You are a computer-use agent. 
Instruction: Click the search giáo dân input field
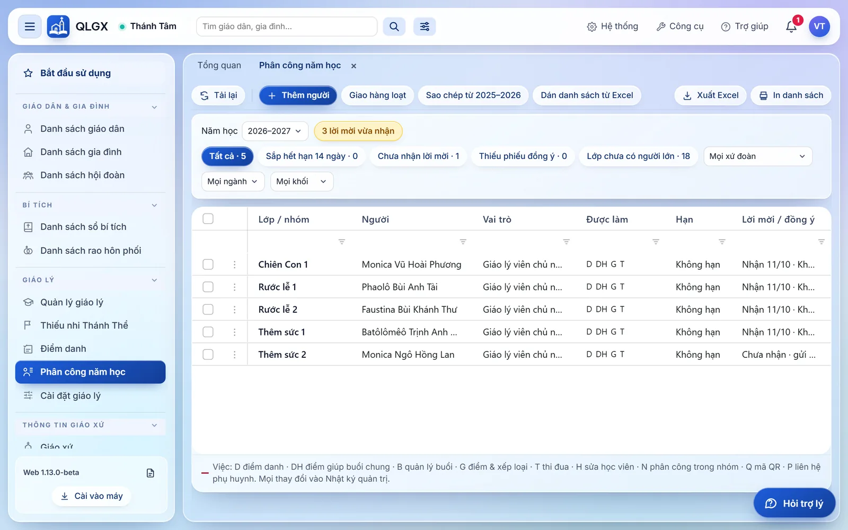[287, 26]
